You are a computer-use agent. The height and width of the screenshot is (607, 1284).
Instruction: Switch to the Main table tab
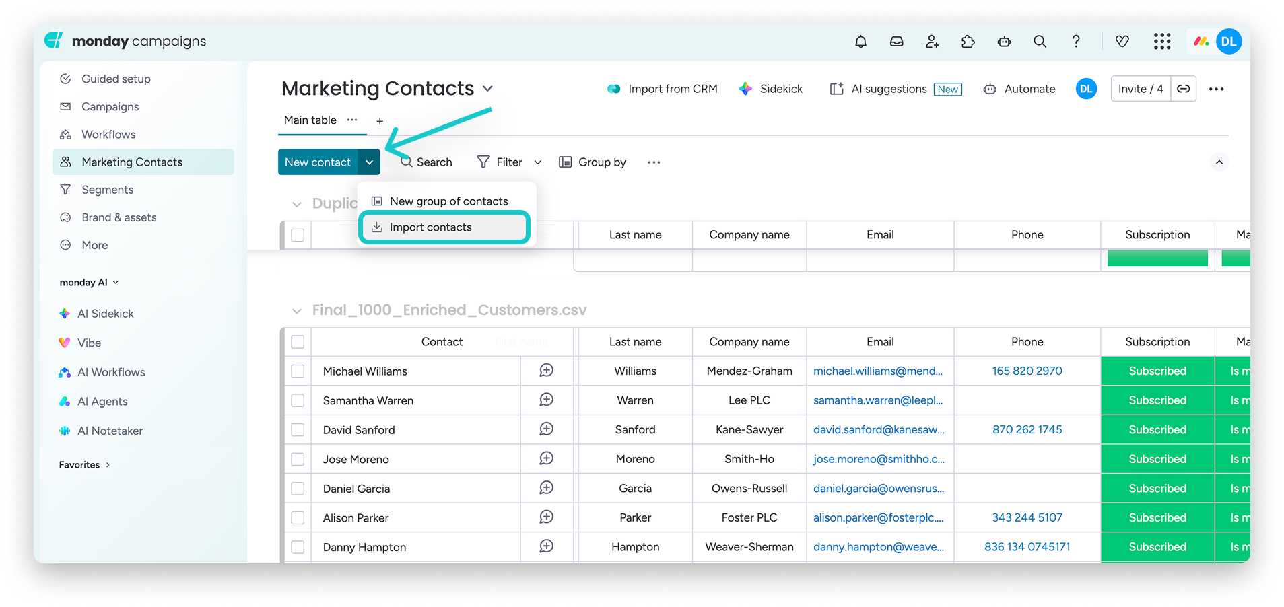tap(310, 120)
